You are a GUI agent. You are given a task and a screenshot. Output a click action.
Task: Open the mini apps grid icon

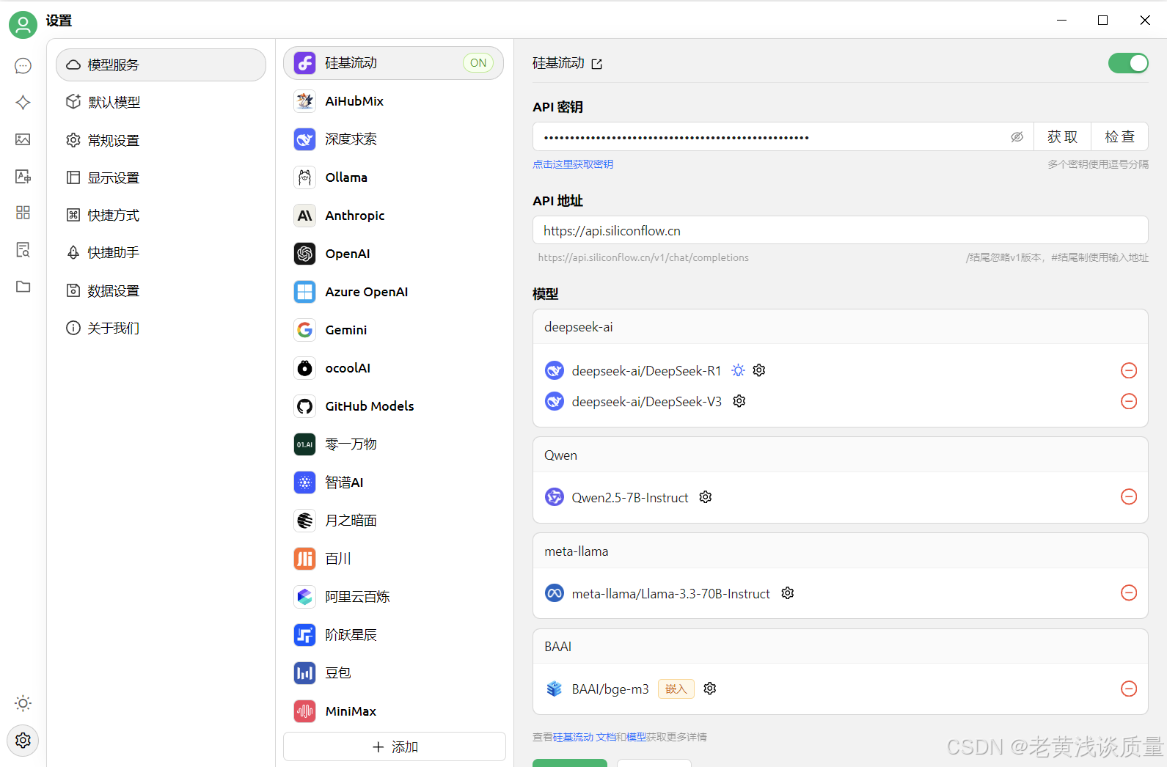[23, 213]
